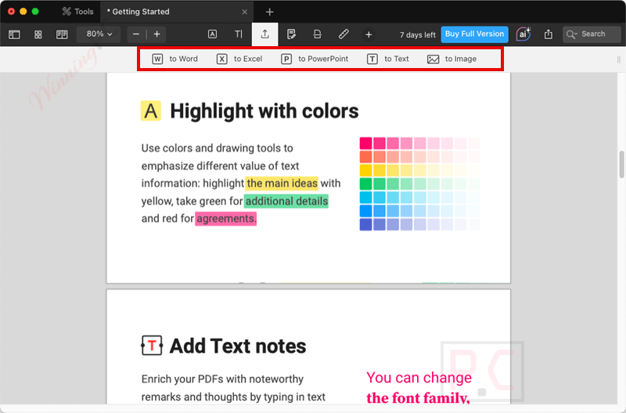Click the 'Highlight with colors' heading

[264, 111]
